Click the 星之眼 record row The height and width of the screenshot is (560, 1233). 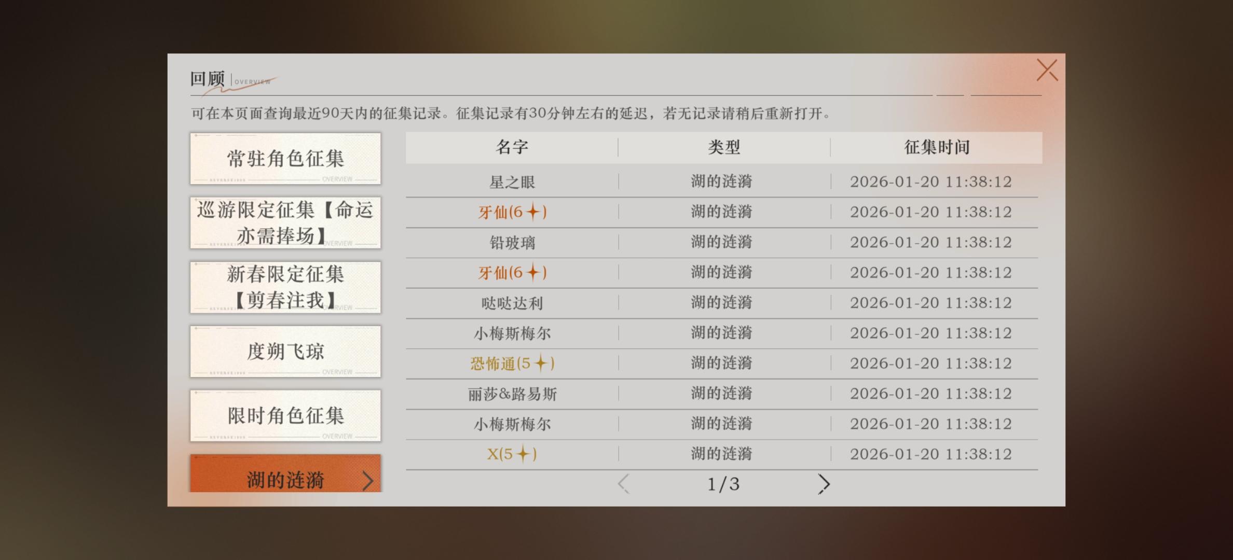coord(512,182)
